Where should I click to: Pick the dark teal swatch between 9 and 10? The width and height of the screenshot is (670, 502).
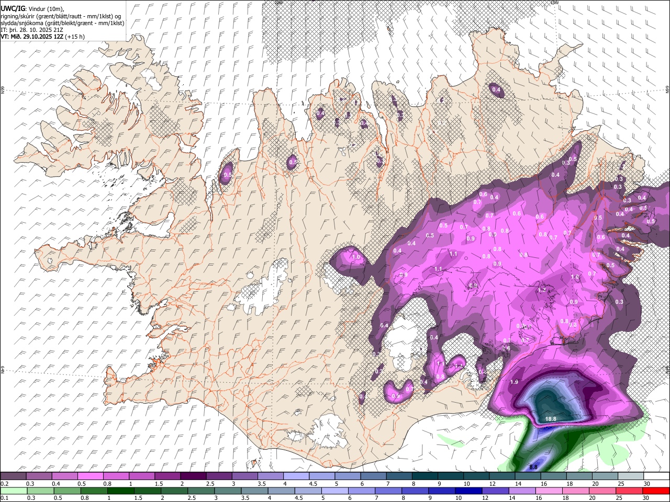[451, 476]
